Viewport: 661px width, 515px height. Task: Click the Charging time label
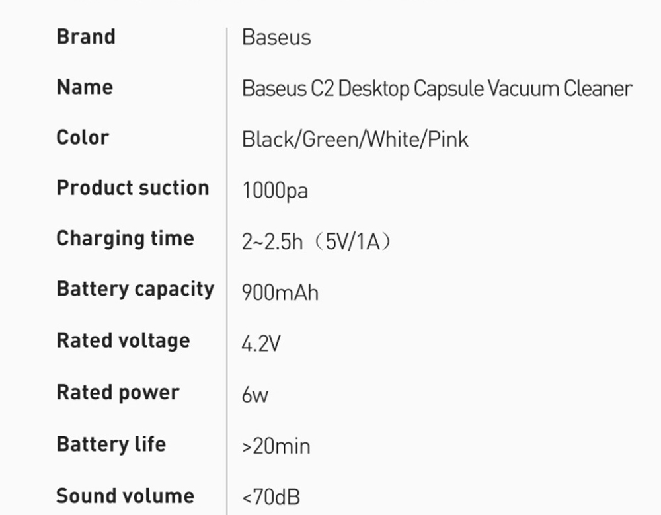(125, 238)
